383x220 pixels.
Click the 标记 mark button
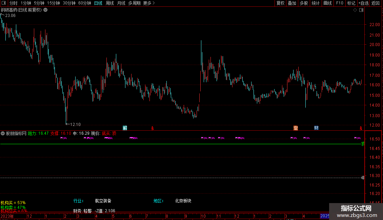(351, 3)
